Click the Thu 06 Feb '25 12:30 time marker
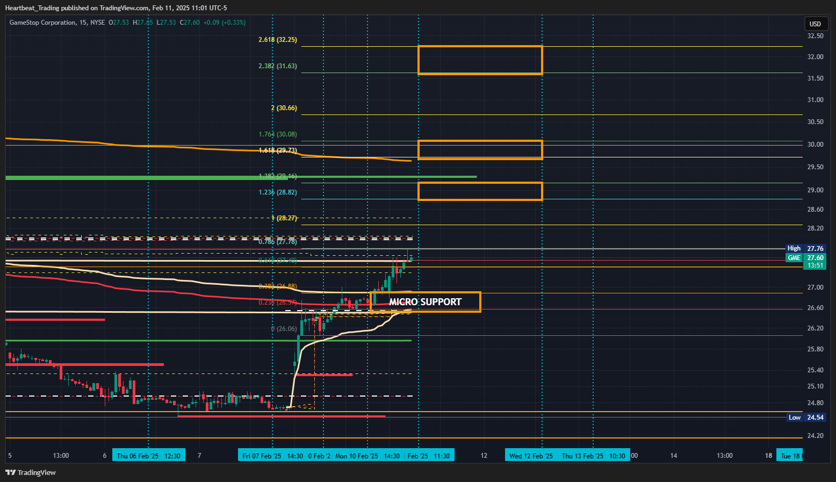836x482 pixels. tap(148, 456)
